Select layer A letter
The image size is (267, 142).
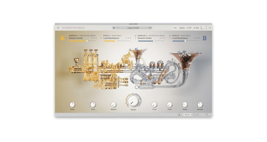62,38
